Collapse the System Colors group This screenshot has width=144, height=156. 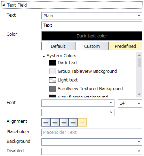[x=44, y=56]
